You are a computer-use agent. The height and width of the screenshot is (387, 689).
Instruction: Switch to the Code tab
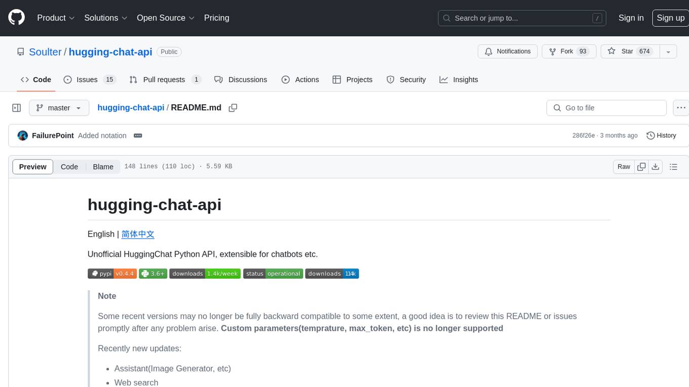click(36, 80)
